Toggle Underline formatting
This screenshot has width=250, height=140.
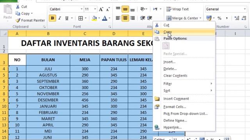tap(67, 18)
